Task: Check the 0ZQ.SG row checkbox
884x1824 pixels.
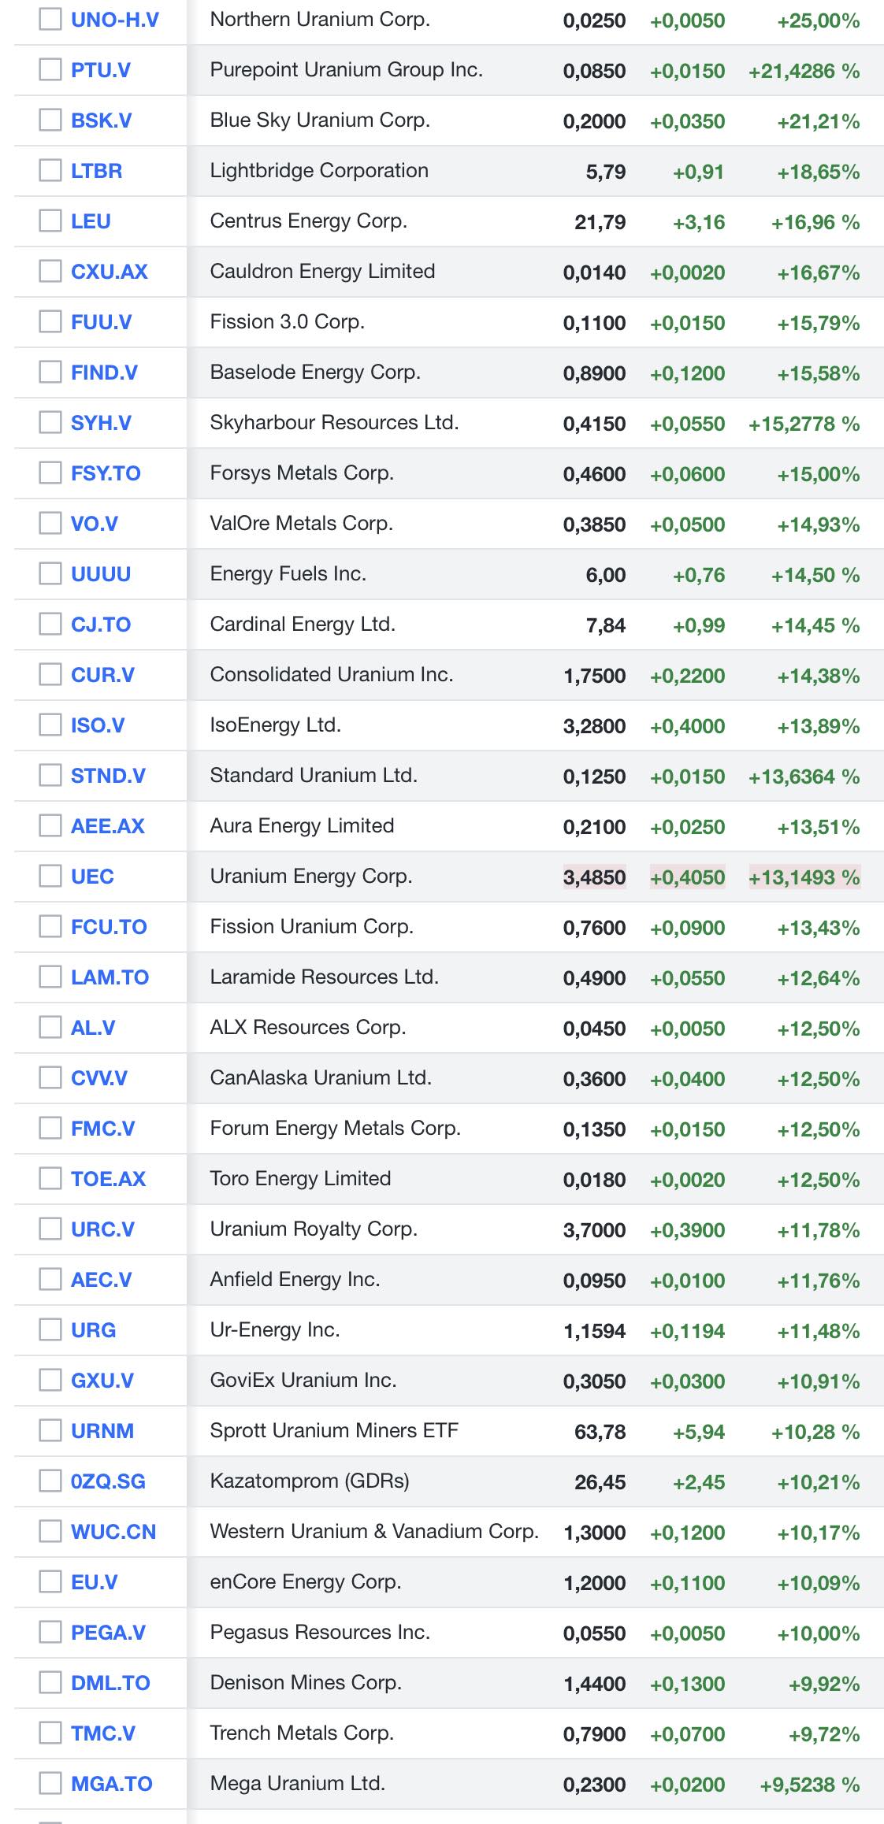Action: [x=50, y=1481]
